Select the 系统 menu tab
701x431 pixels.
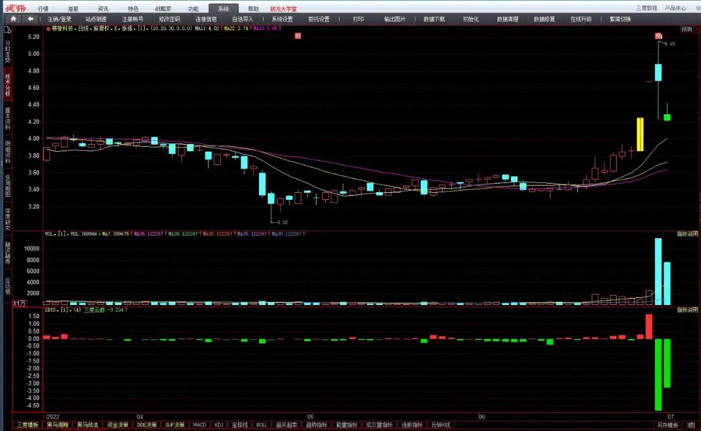coord(223,9)
